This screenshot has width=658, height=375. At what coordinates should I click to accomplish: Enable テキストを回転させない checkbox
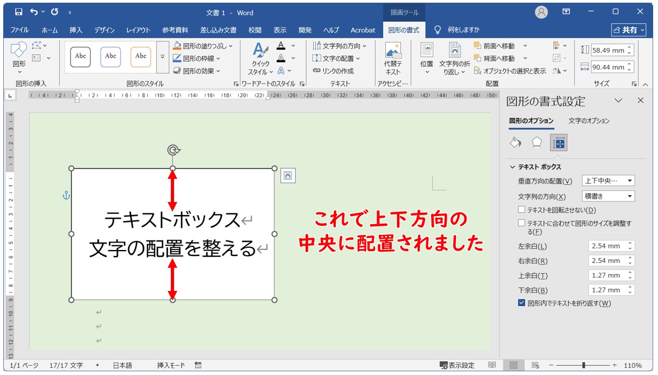pyautogui.click(x=521, y=210)
